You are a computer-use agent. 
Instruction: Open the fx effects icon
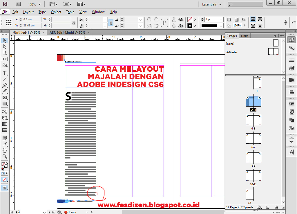[x=243, y=19]
